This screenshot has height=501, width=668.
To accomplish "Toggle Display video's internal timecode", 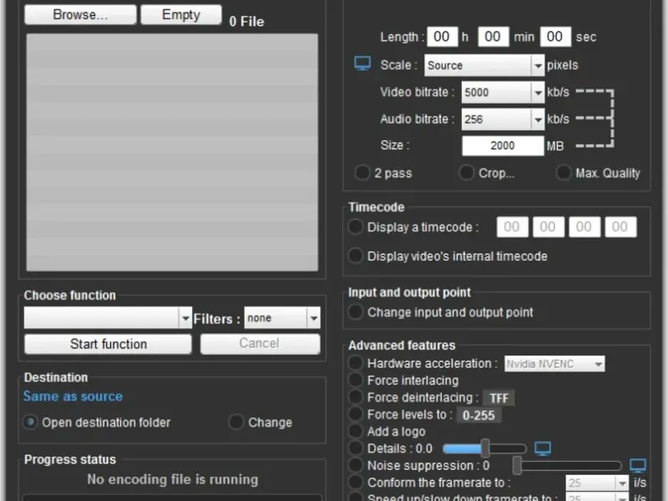I will tap(356, 256).
